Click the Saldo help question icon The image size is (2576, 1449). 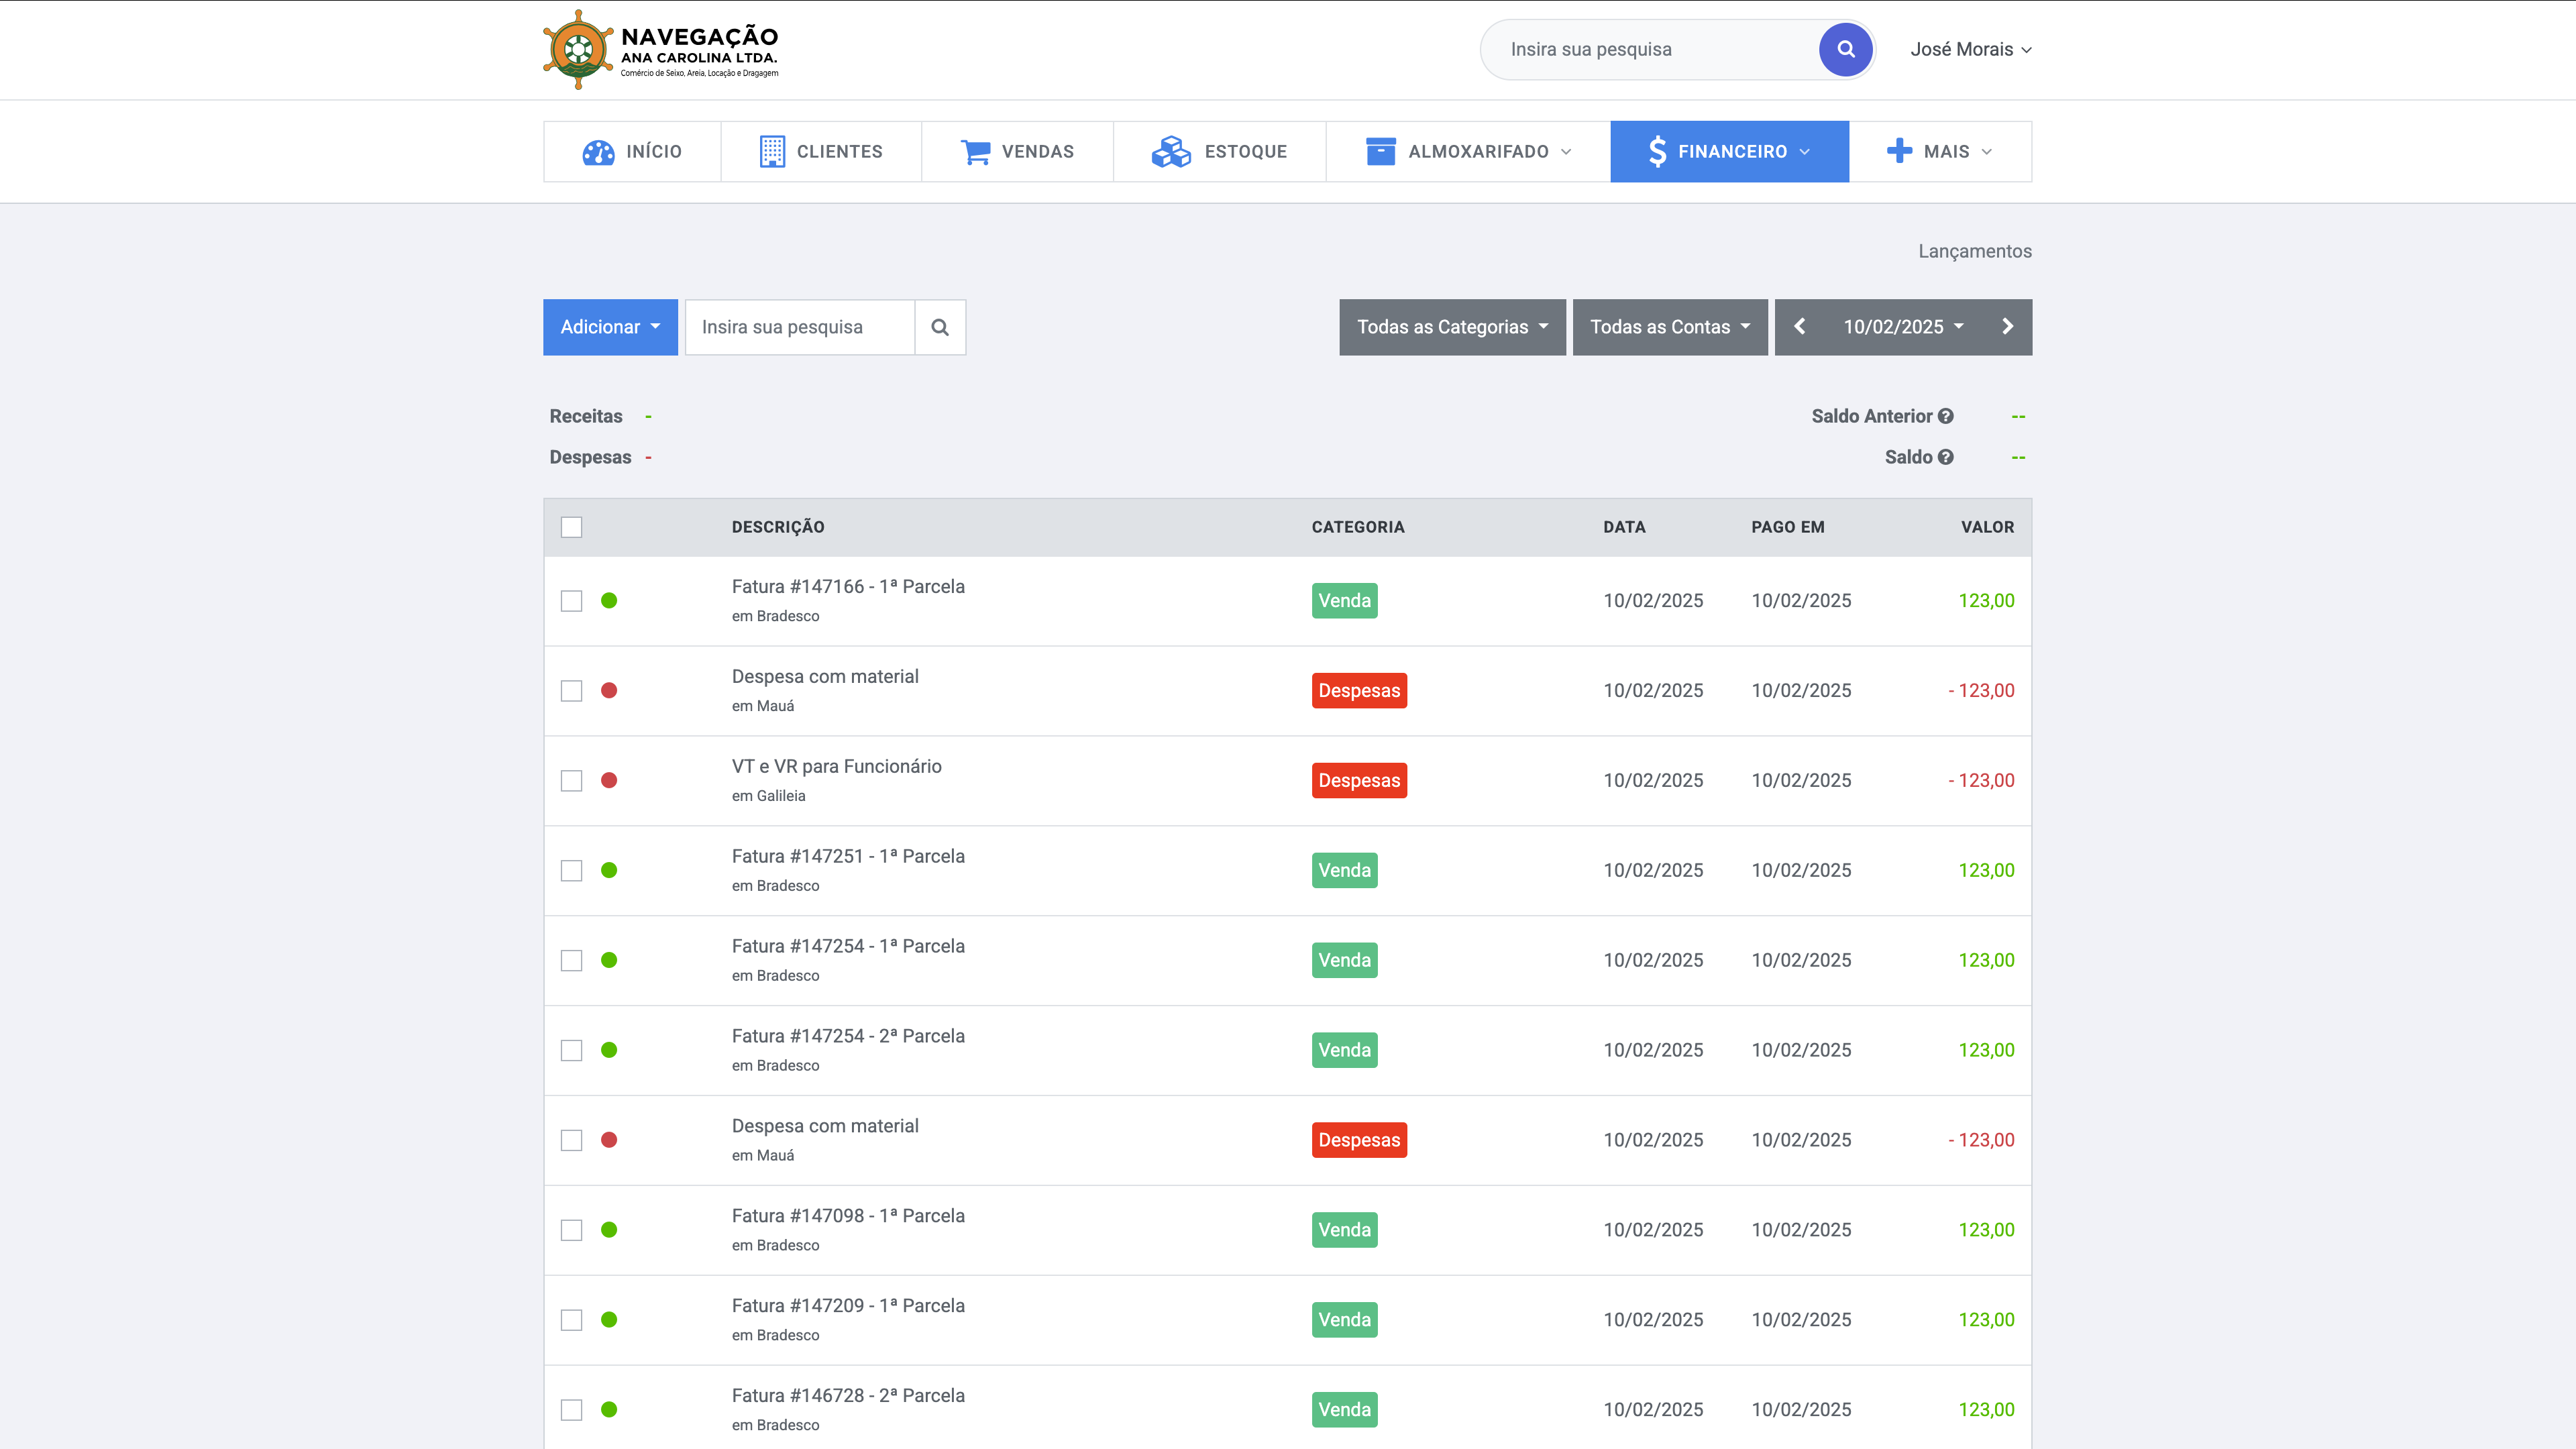[1946, 457]
